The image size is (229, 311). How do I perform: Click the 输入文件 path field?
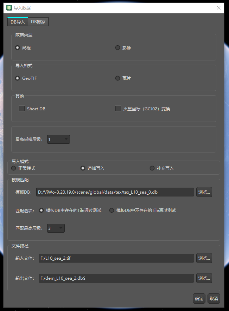[x=116, y=258]
